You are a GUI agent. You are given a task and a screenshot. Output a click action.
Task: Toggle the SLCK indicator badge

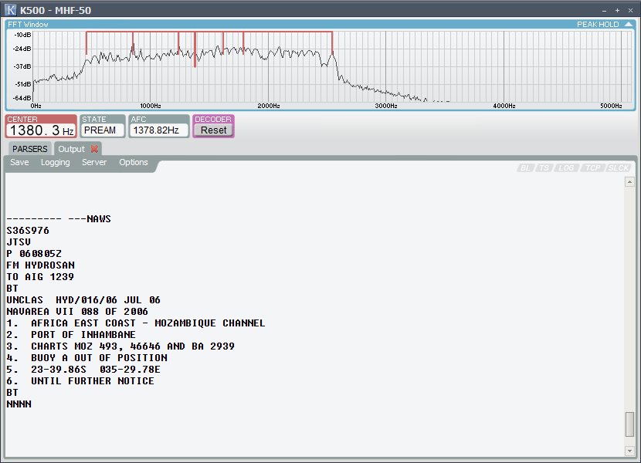point(619,168)
